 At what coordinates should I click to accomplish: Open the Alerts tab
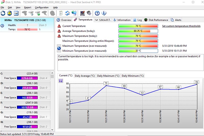[176, 20]
